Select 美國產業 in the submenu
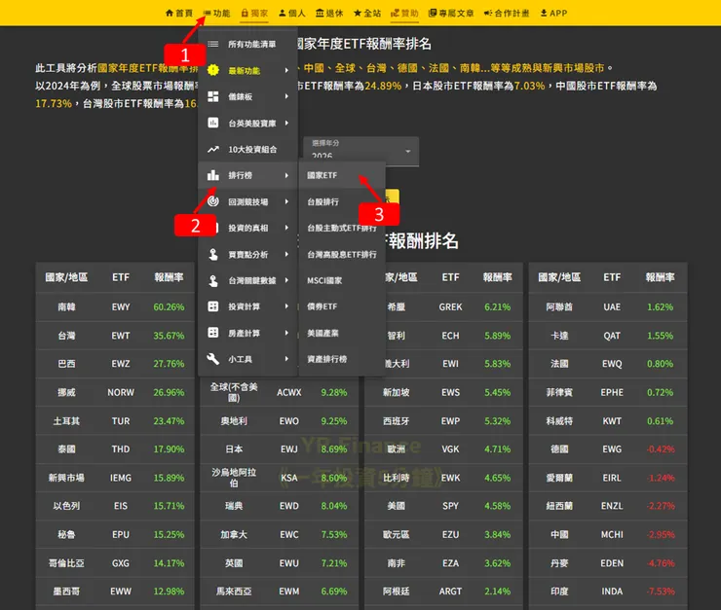 (x=342, y=333)
